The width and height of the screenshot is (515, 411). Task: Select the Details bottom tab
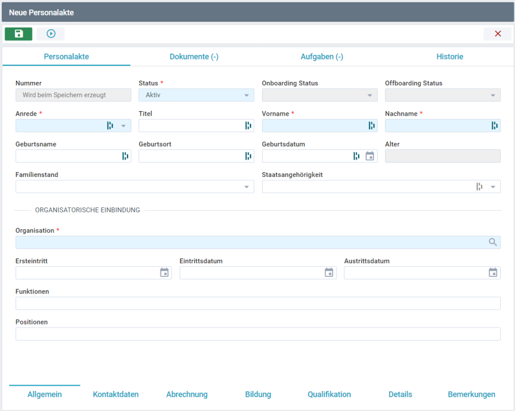point(401,394)
